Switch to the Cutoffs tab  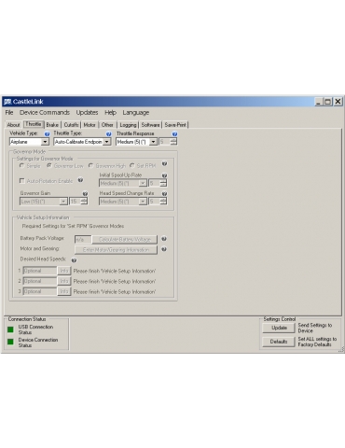(71, 125)
